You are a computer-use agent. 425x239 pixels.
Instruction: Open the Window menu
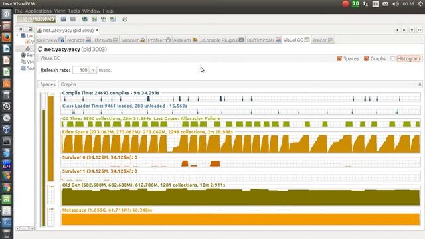tap(91, 11)
